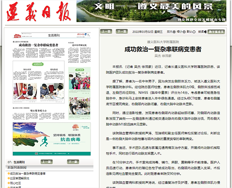
Task: Click the date 2022年03月02日 星期三
Action: coord(148,32)
